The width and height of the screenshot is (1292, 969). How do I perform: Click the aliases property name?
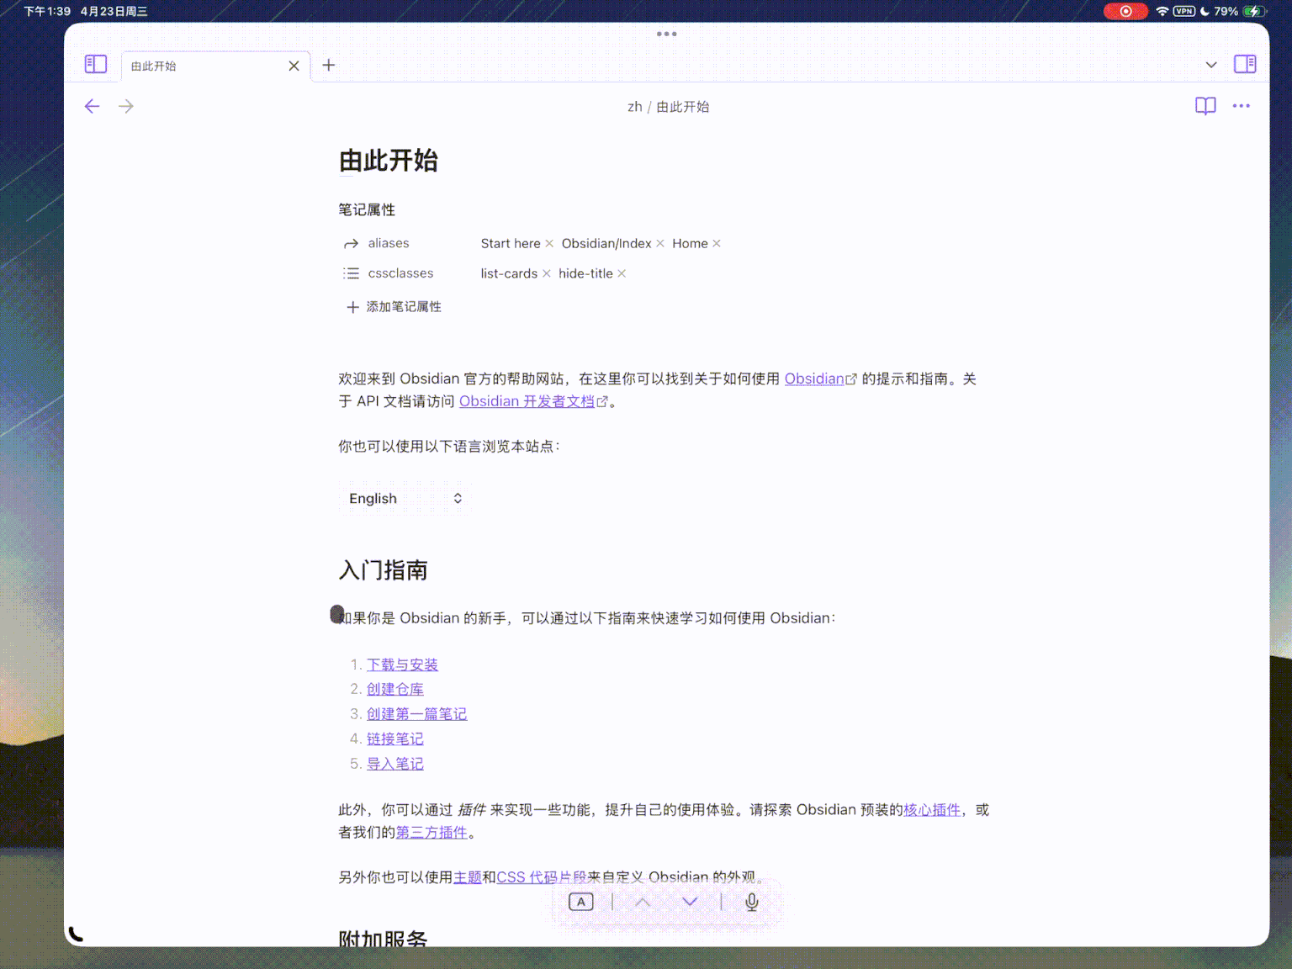click(x=389, y=243)
